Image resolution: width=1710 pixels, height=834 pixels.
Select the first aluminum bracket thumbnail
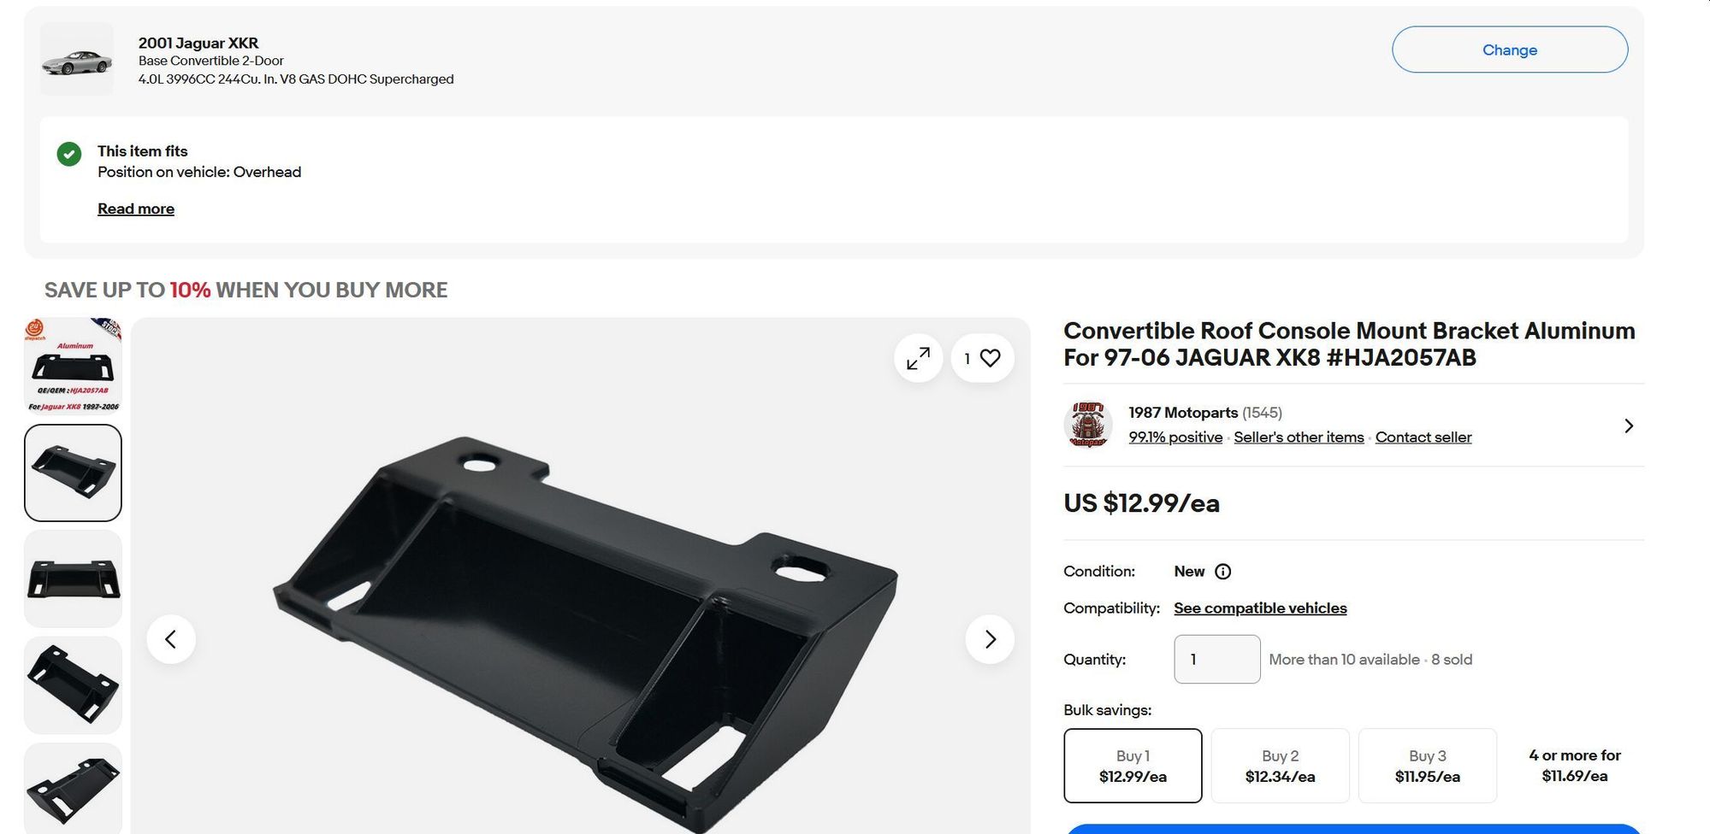click(x=74, y=366)
